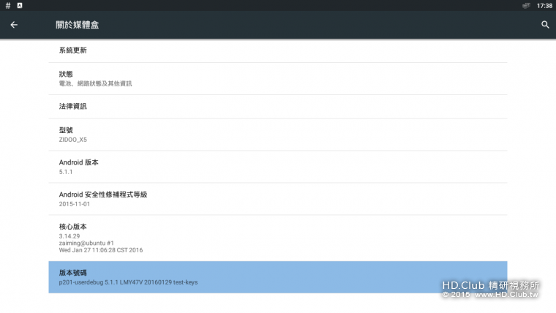Tap the Android 版本 row
The height and width of the screenshot is (313, 556).
pyautogui.click(x=278, y=167)
